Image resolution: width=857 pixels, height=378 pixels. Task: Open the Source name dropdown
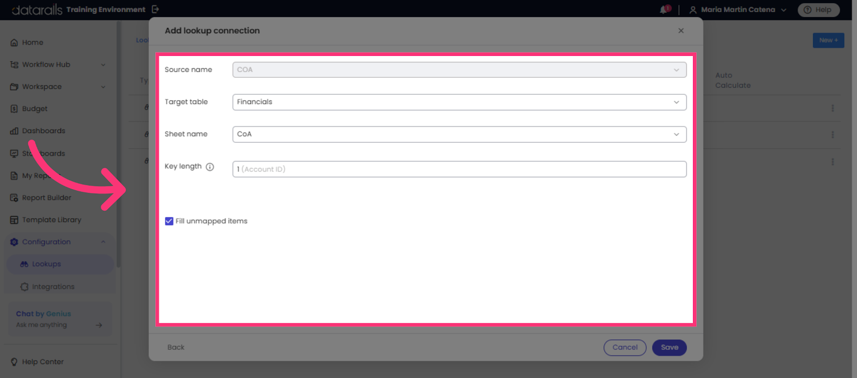pyautogui.click(x=460, y=70)
